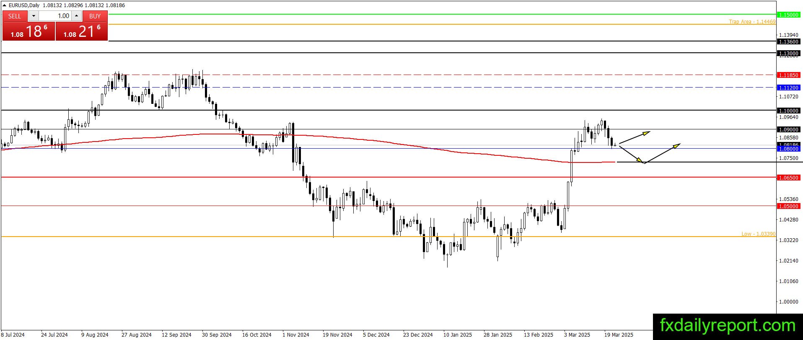Viewport: 803px width, 340px height.
Task: Select the blue 1.11200 price level tag
Action: [x=788, y=88]
